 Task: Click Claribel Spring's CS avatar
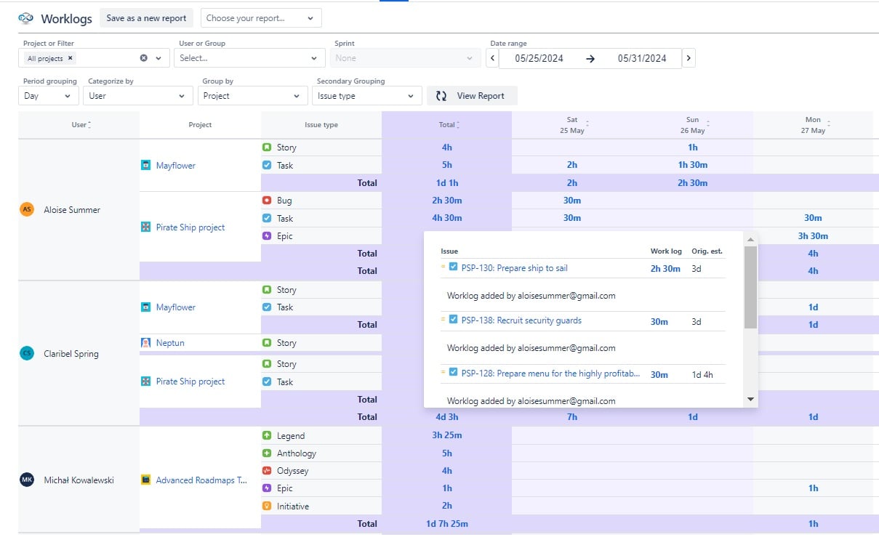tap(27, 353)
